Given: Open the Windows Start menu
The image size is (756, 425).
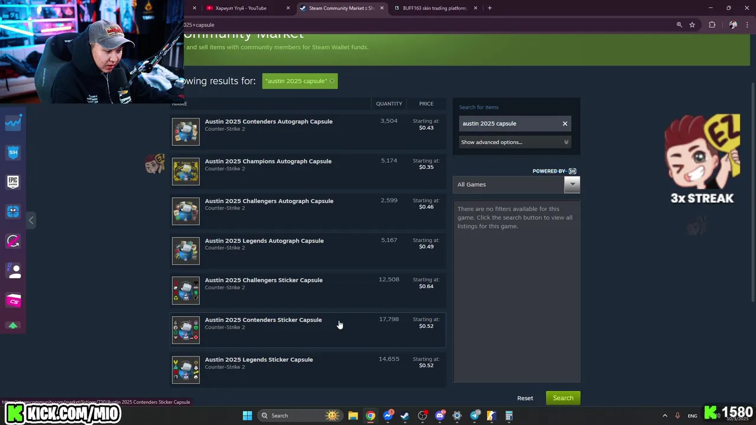Looking at the screenshot, I should pyautogui.click(x=247, y=416).
